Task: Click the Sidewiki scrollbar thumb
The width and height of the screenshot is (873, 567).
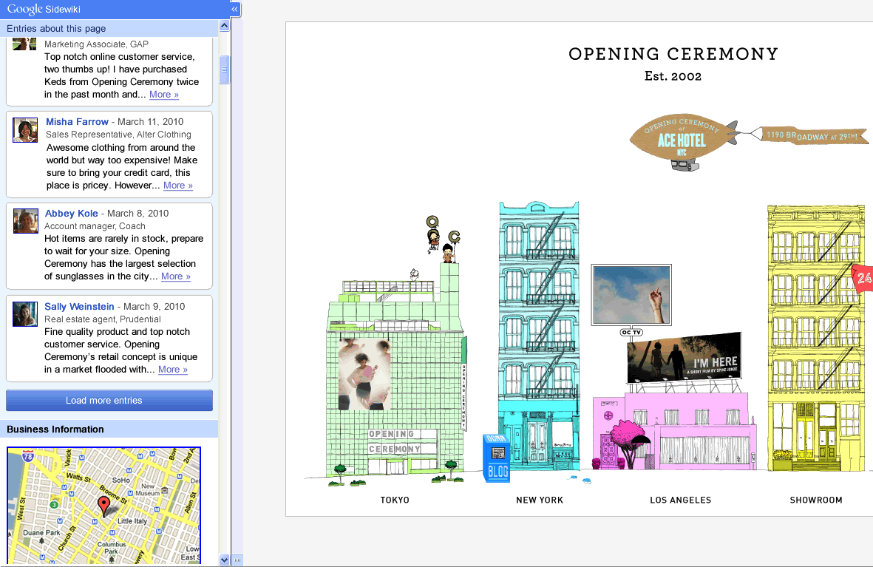Action: coord(225,69)
